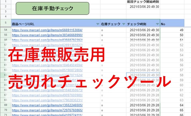Click the 在庫手動チェック green button
The height and width of the screenshot is (116, 191).
point(53,8)
